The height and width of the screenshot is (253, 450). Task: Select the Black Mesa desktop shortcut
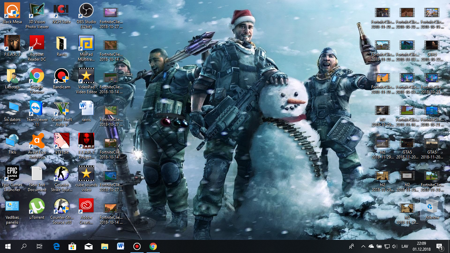point(12,14)
